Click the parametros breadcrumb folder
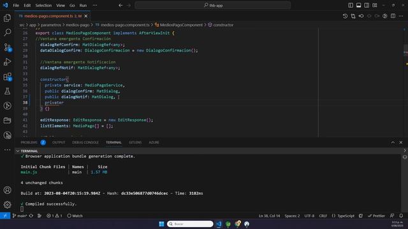This screenshot has height=229, width=408. 51,25
